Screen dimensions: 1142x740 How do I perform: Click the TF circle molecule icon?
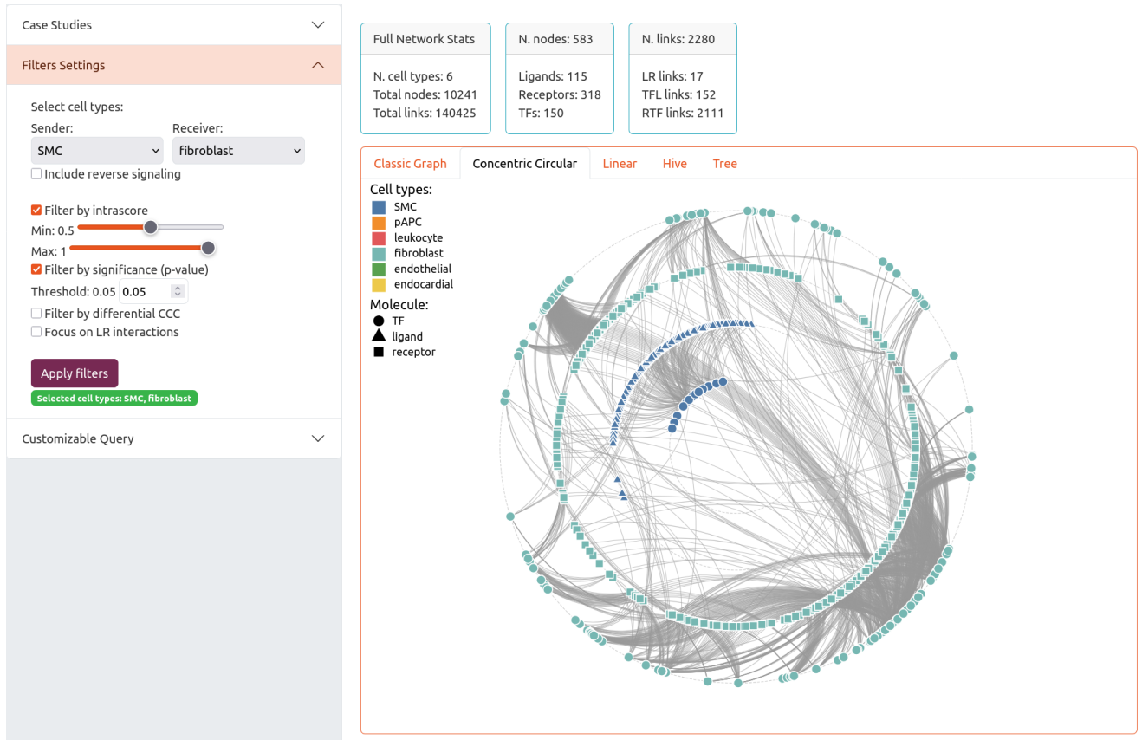379,321
